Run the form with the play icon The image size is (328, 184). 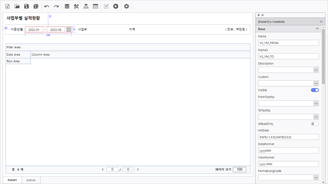(116, 6)
